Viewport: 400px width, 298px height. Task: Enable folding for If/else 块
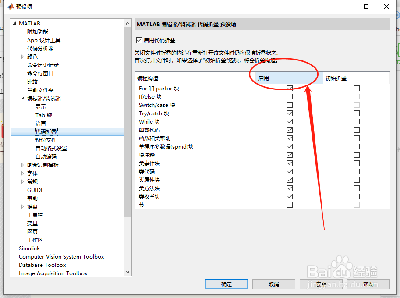(x=290, y=96)
